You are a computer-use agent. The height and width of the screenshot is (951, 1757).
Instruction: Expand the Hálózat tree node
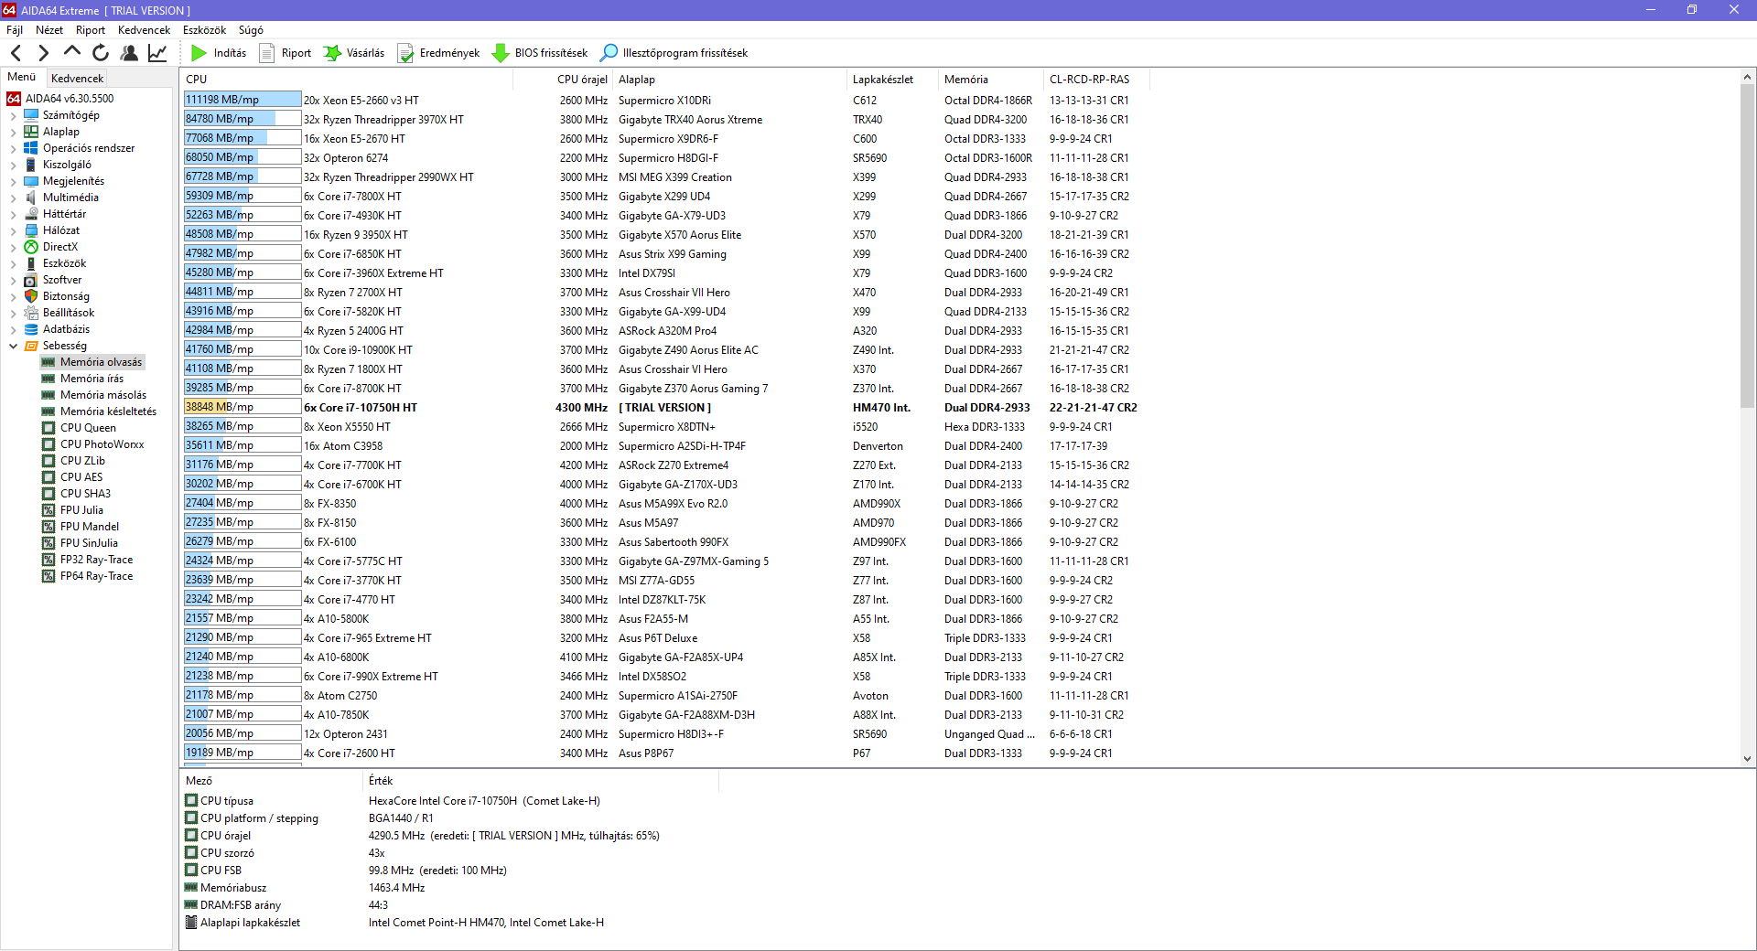coord(13,231)
